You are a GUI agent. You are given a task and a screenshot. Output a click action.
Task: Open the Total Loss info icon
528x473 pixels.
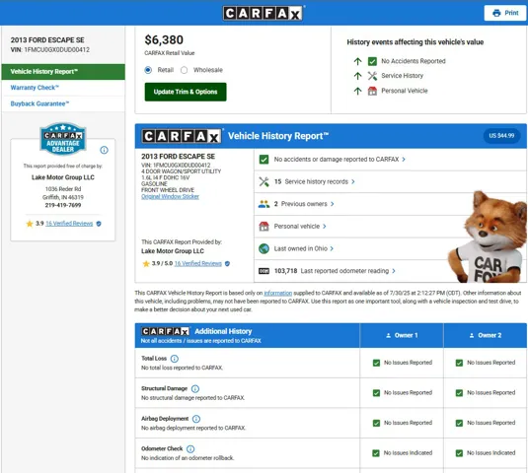[175, 359]
